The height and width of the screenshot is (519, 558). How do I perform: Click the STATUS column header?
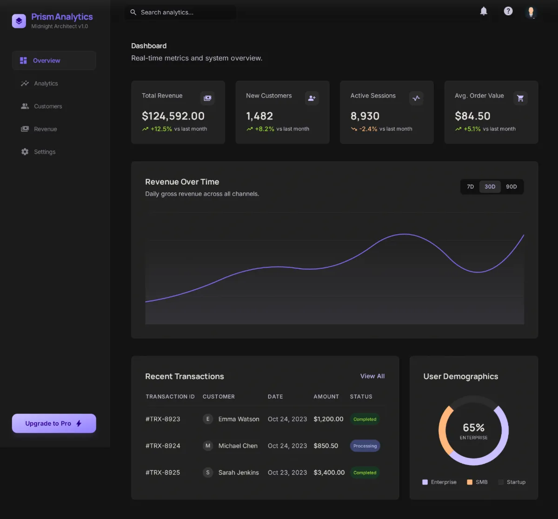point(361,397)
